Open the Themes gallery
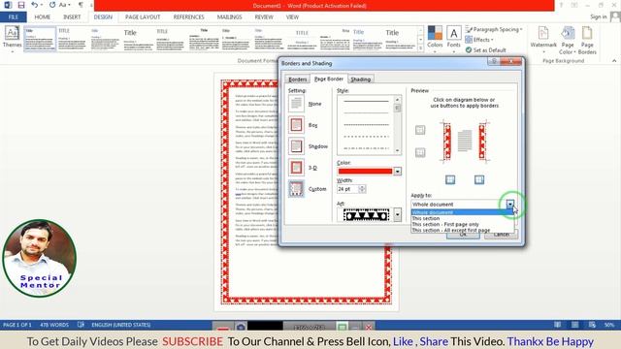The image size is (621, 349). (x=12, y=38)
